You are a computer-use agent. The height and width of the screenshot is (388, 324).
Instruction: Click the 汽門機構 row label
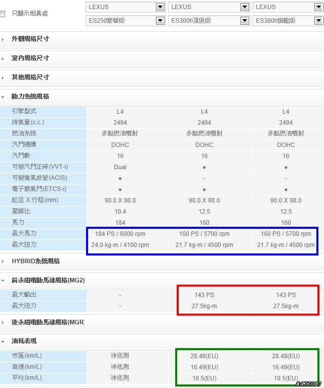click(24, 144)
